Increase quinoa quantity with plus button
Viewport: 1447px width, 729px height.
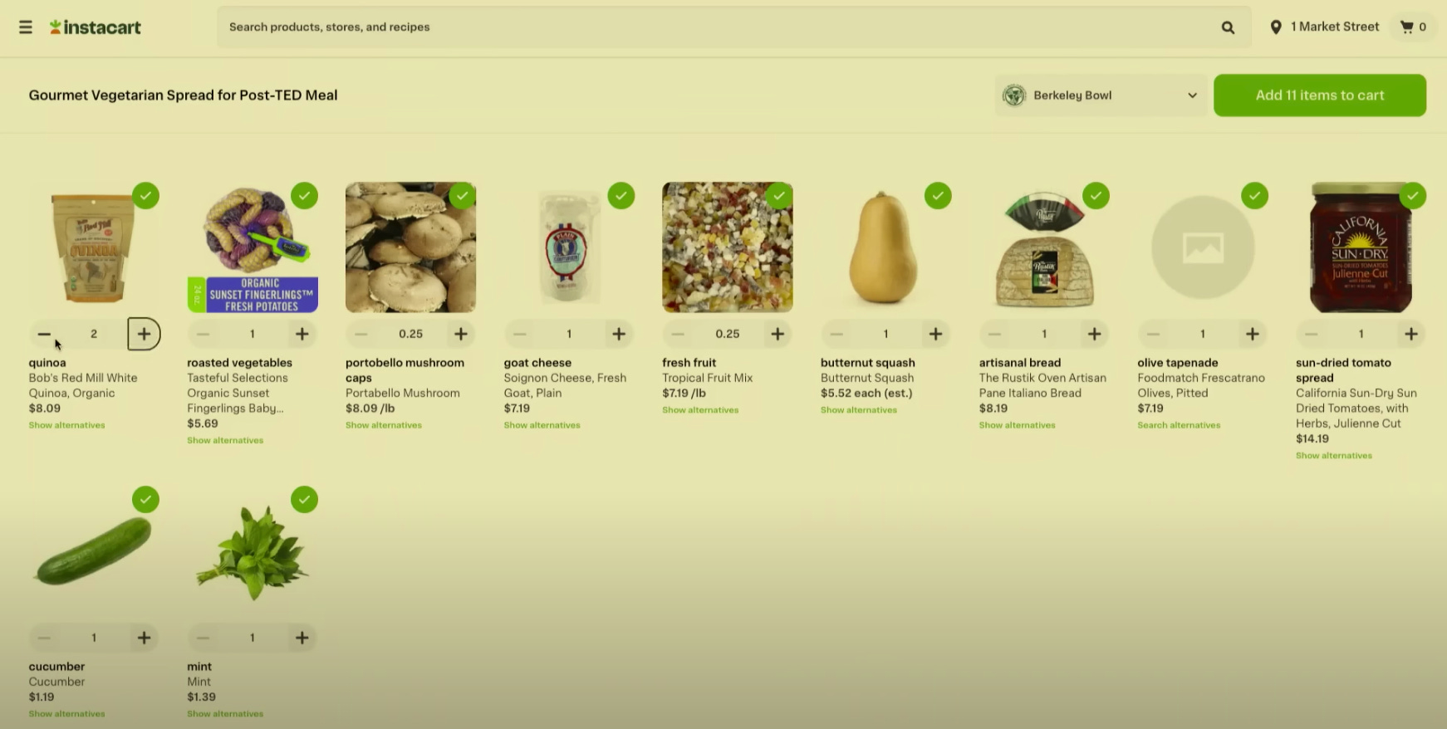144,334
